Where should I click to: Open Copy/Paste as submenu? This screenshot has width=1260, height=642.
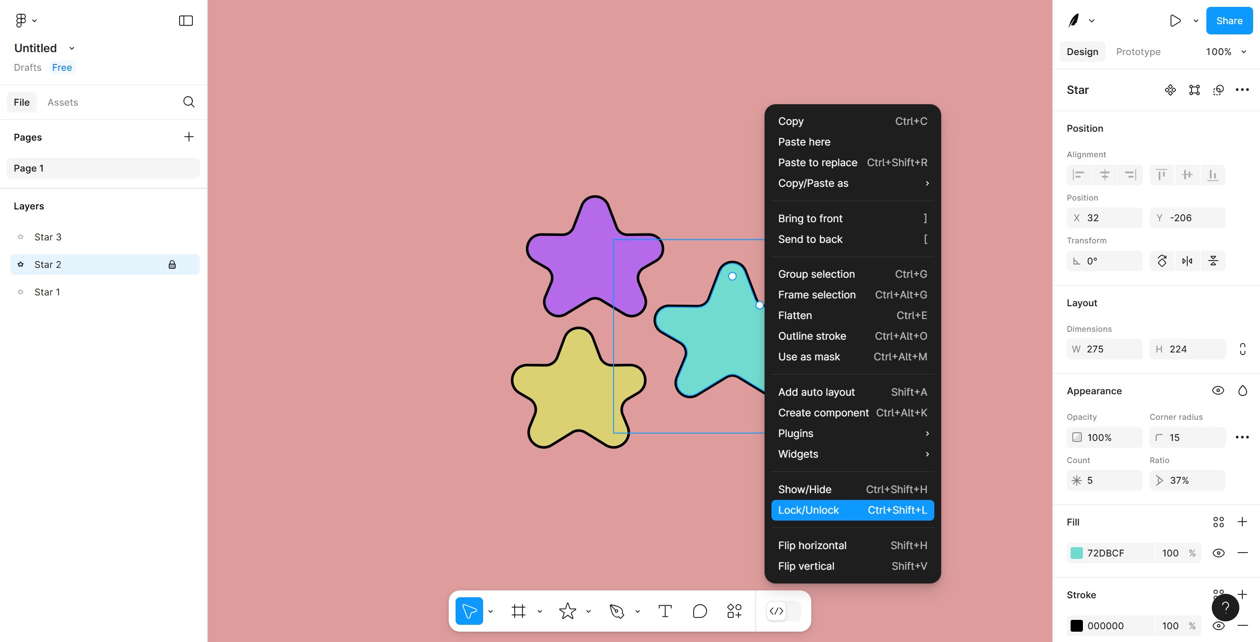pyautogui.click(x=853, y=183)
